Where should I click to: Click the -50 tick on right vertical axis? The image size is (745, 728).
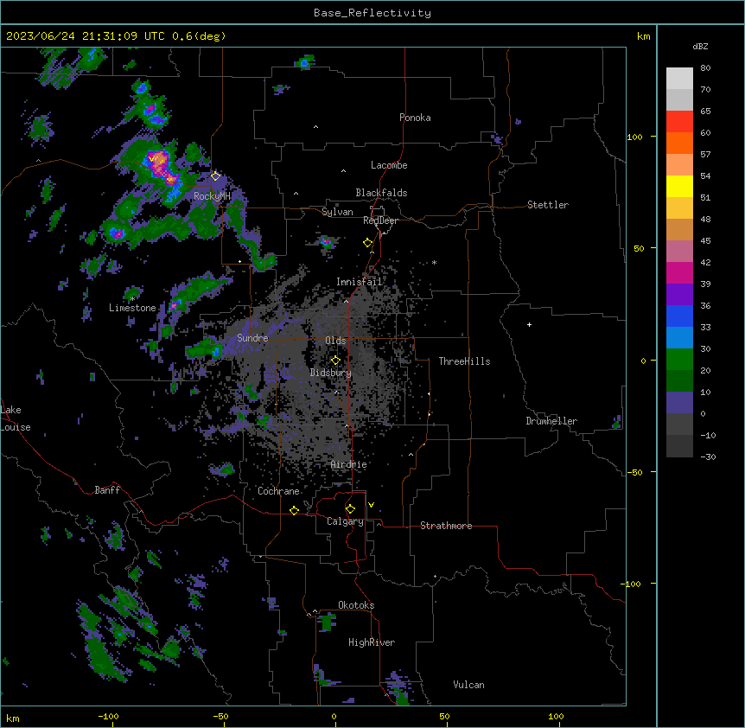(634, 472)
